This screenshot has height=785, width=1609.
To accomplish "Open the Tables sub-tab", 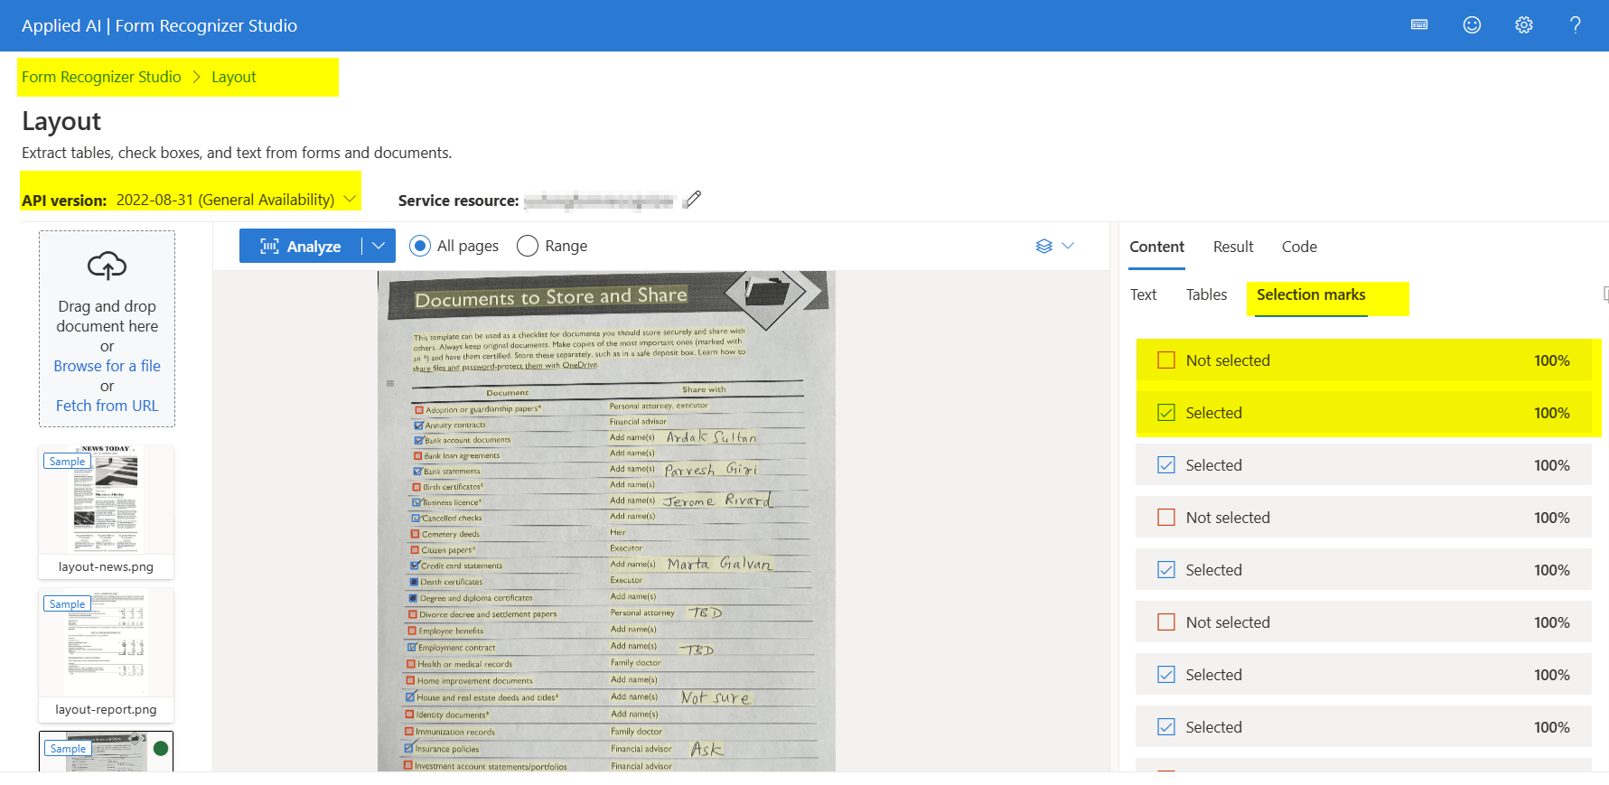I will coord(1206,294).
